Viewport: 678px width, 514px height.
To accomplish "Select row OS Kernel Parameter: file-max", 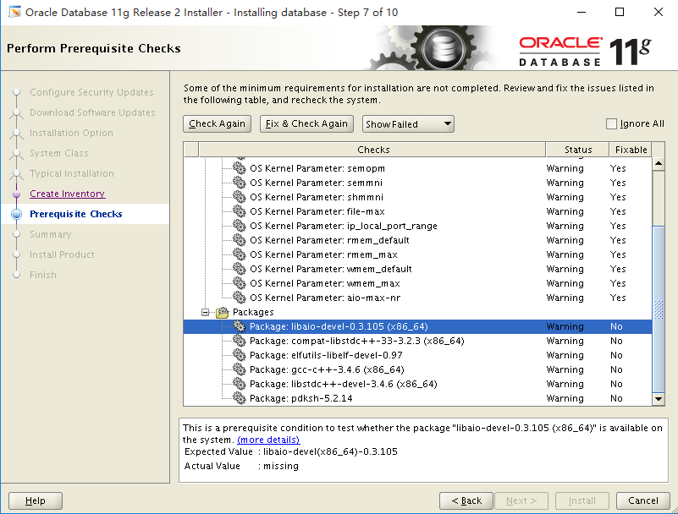I will click(x=417, y=211).
